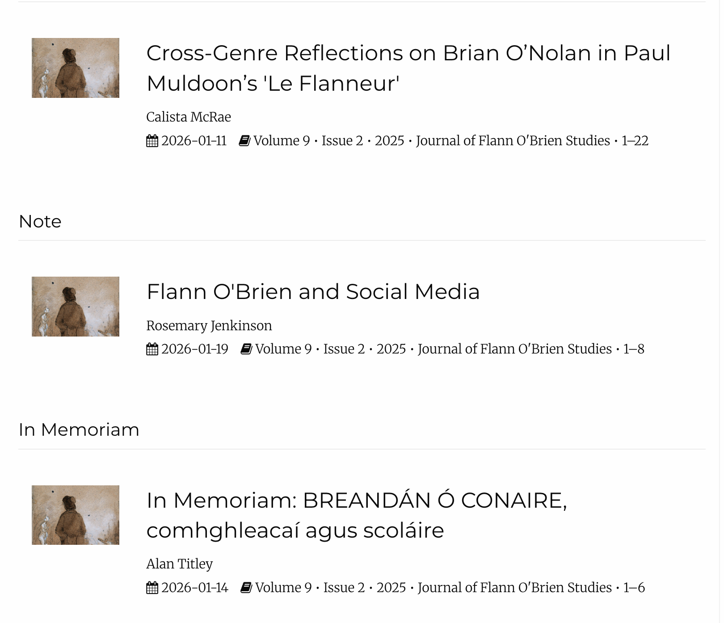724x623 pixels.
Task: Click the calendar icon beside 2026-01-11
Action: 152,141
